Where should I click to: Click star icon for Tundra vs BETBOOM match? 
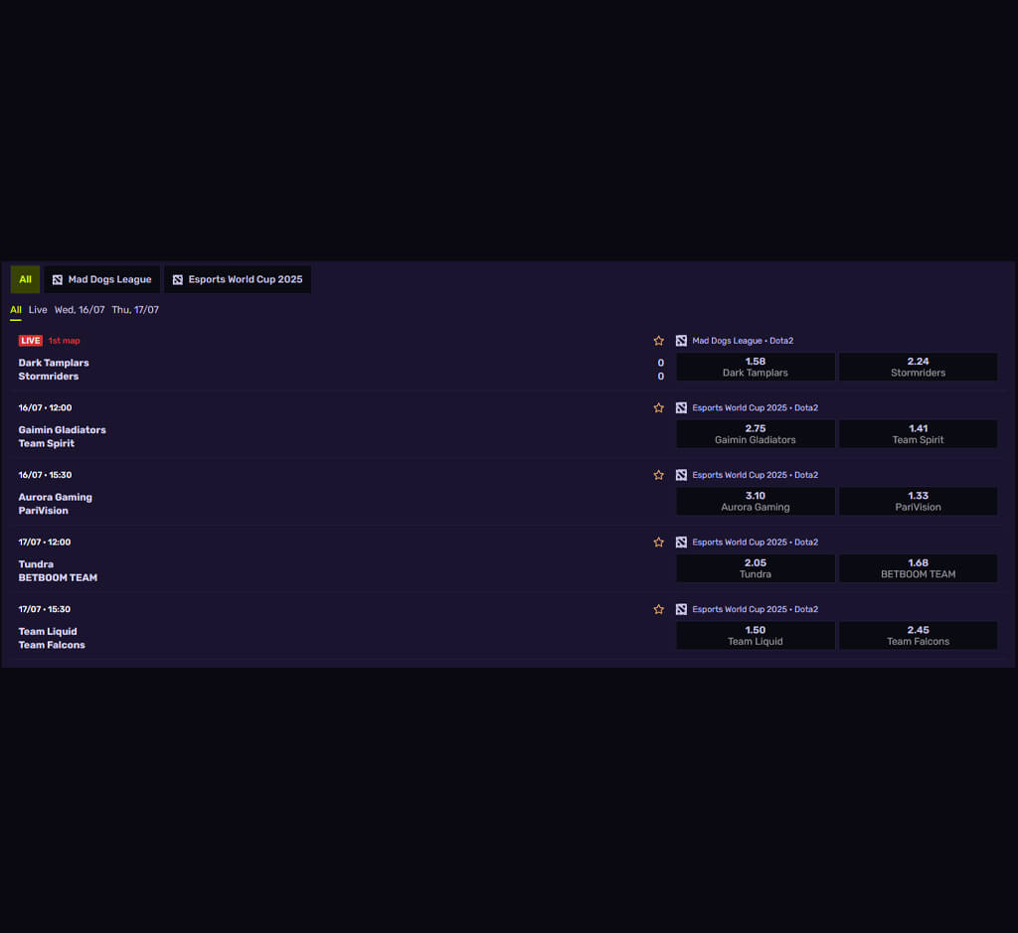click(x=658, y=542)
